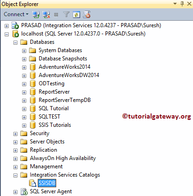Expand the ReportServer database
The image size is (193, 196).
tap(24, 92)
